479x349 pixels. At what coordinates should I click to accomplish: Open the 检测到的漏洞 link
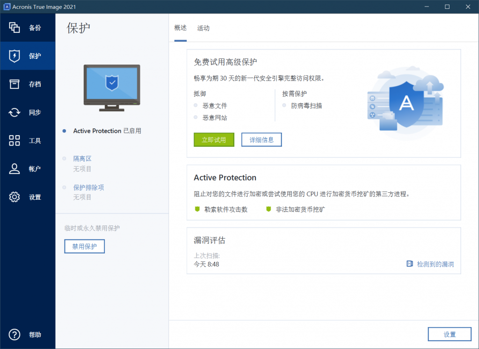pyautogui.click(x=435, y=264)
